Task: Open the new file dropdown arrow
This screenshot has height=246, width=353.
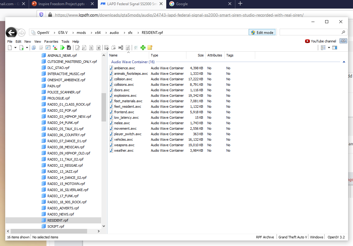Action: (x=15, y=48)
